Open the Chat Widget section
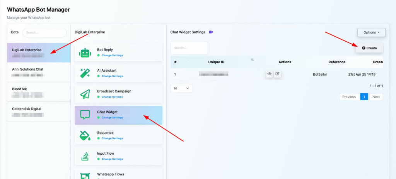 coord(118,115)
